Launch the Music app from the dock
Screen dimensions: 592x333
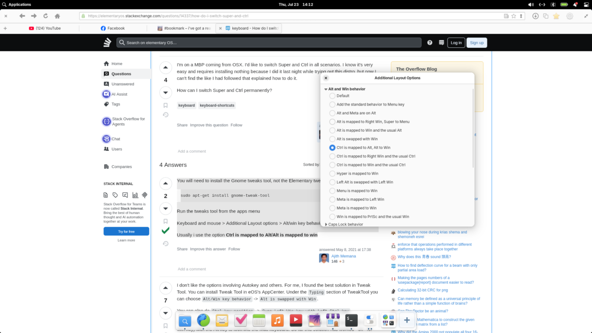pyautogui.click(x=277, y=321)
